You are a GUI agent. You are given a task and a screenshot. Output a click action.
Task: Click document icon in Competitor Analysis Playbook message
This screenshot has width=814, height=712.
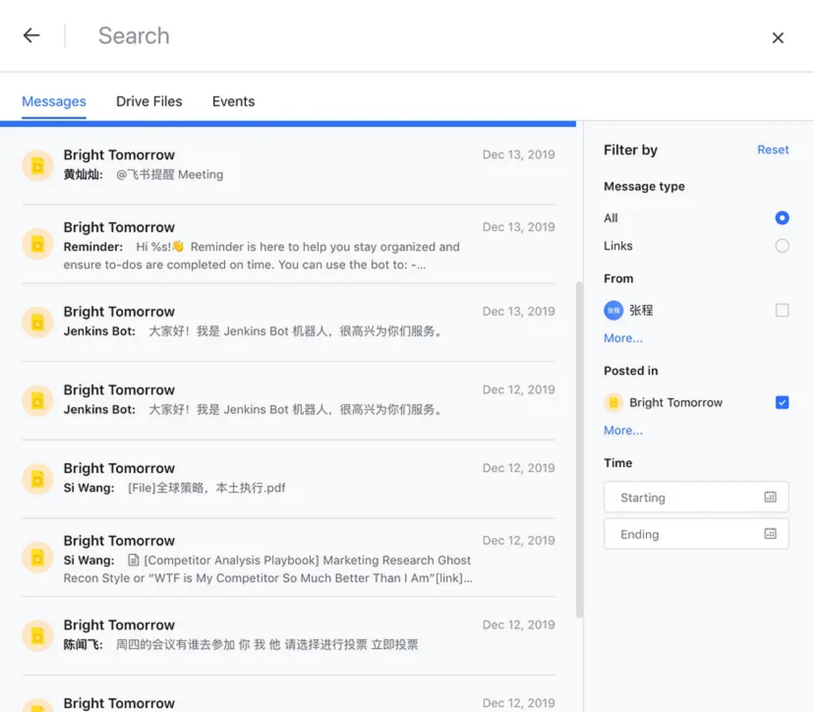(134, 560)
